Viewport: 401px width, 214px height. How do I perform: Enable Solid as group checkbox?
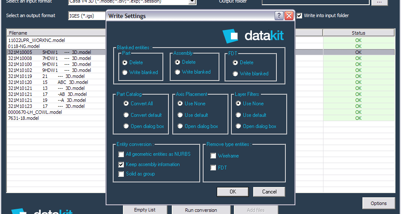121,174
